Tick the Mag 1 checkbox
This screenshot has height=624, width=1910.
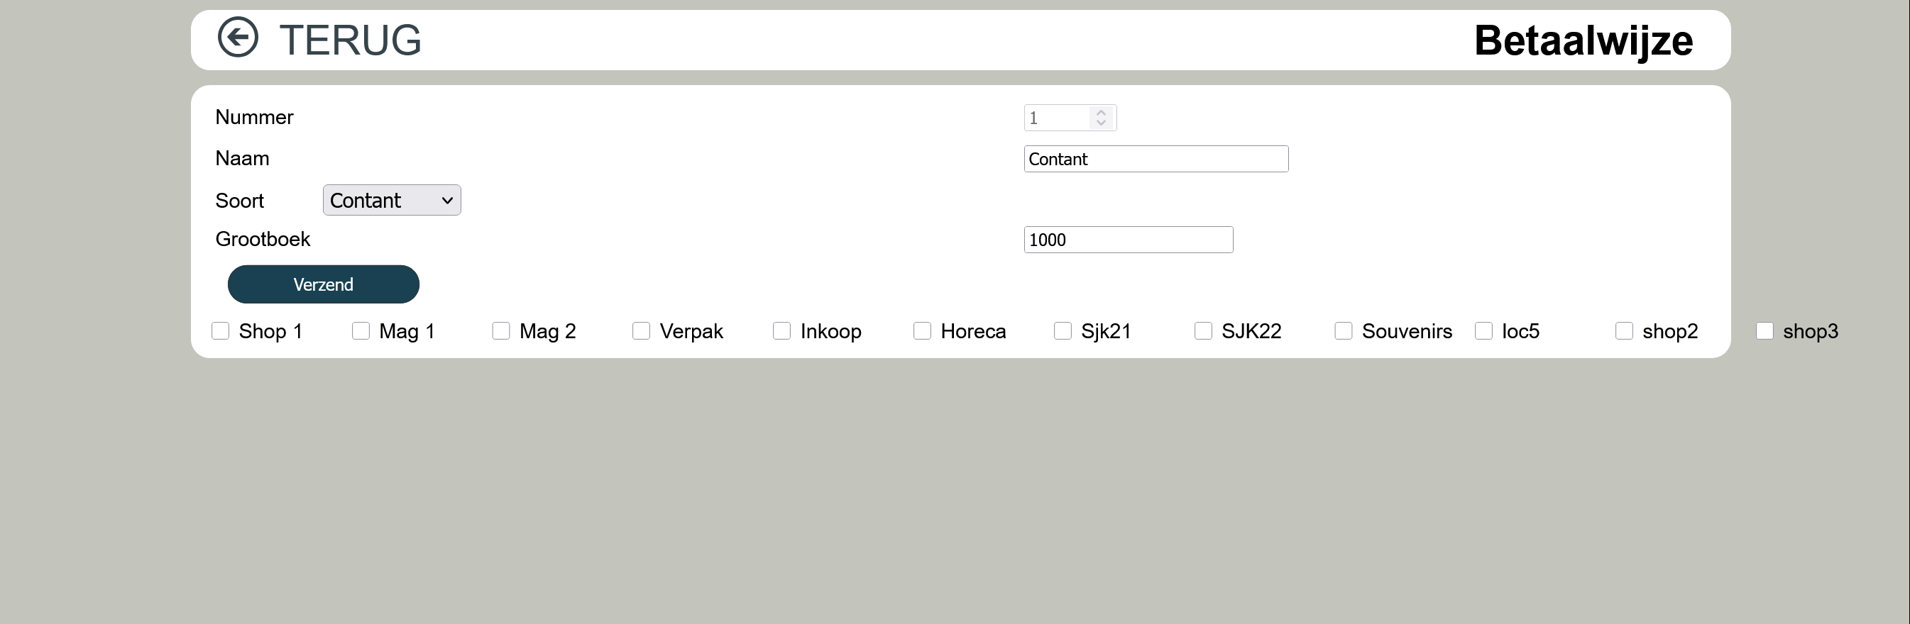(x=361, y=331)
